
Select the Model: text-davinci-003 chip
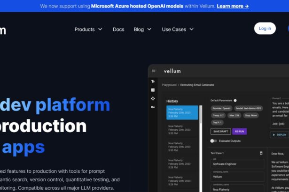(249, 108)
